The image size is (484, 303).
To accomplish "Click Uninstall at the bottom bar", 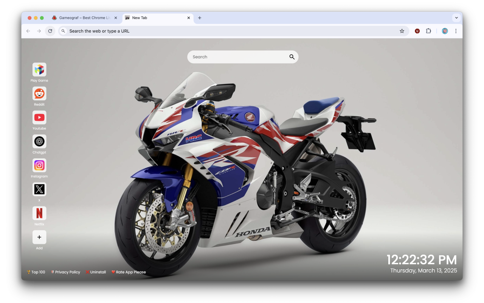I will 96,272.
